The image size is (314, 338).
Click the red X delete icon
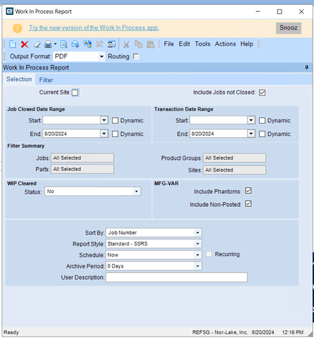point(24,44)
